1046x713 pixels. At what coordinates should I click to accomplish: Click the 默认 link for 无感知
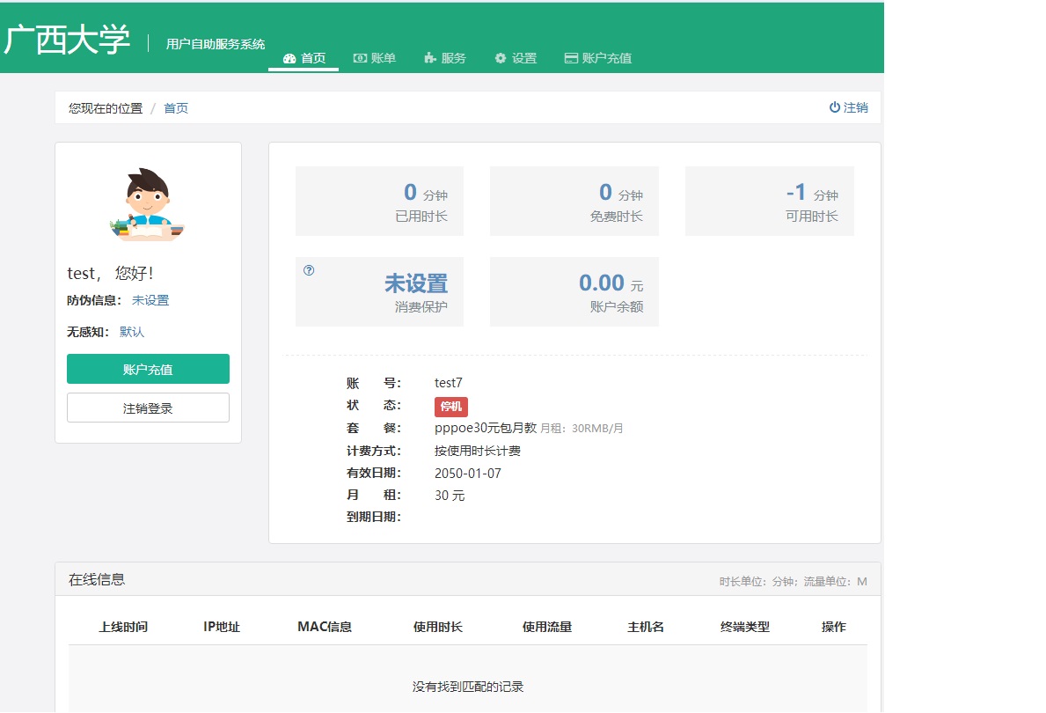pyautogui.click(x=132, y=332)
